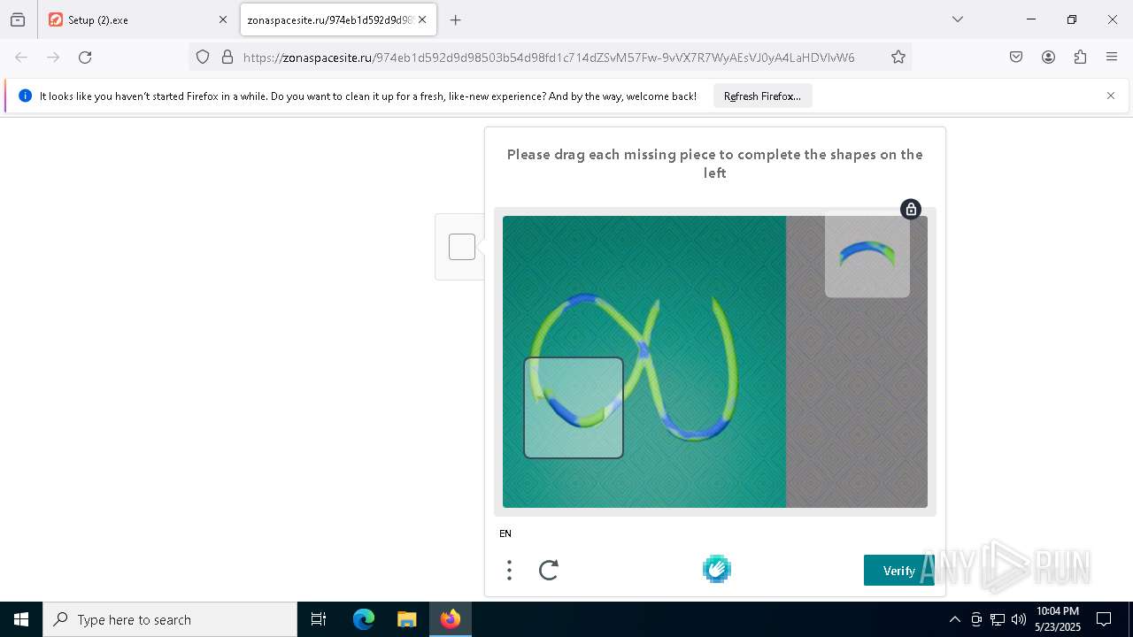
Task: Tick the captcha checkbox
Action: click(x=462, y=247)
